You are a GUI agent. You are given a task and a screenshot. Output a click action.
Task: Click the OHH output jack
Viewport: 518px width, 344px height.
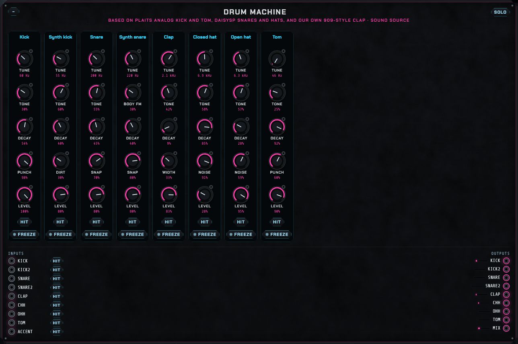[x=506, y=311]
